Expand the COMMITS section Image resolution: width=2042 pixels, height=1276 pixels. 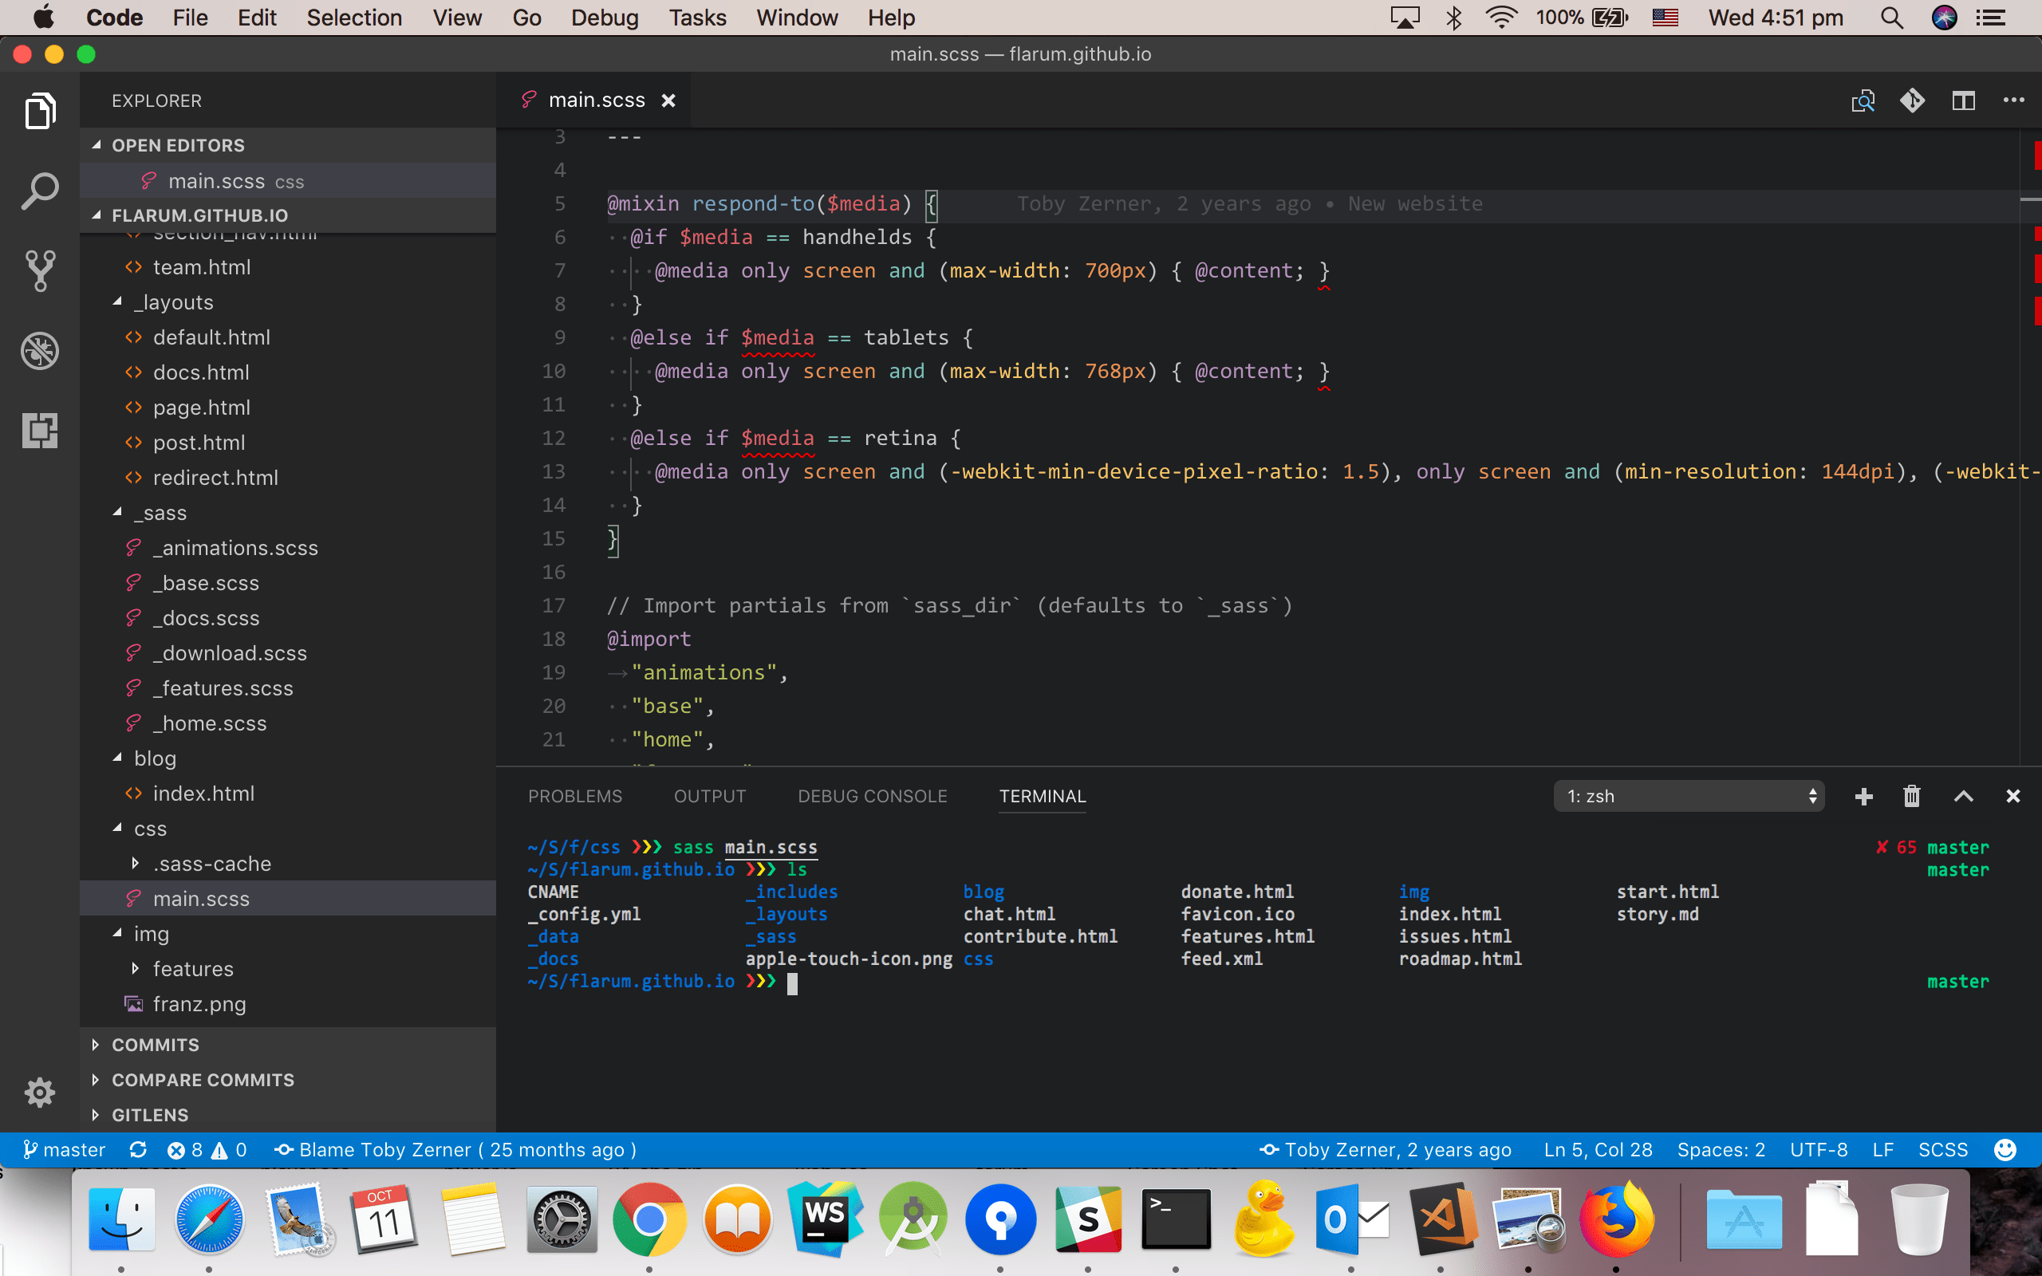point(156,1045)
